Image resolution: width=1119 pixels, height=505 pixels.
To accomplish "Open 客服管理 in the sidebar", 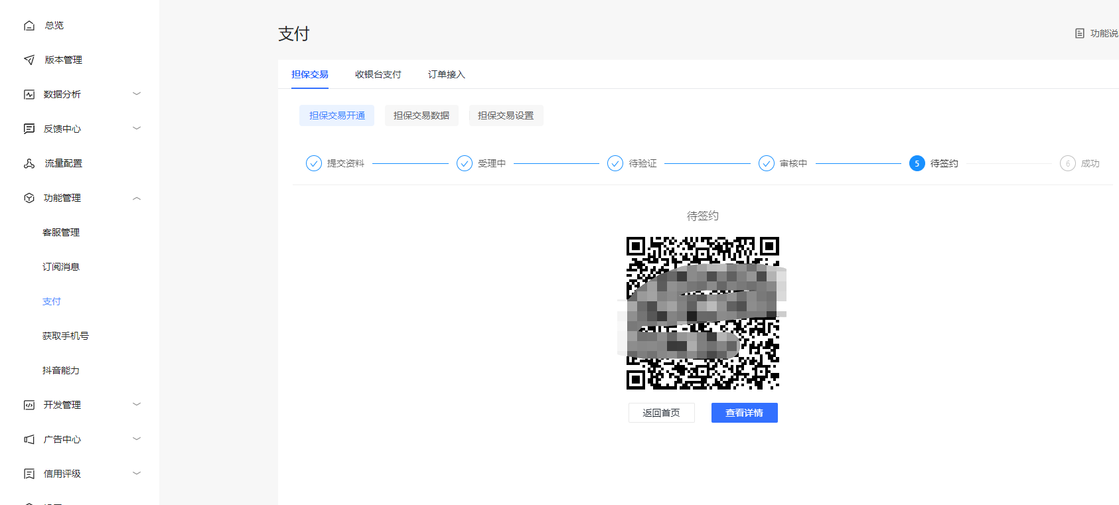I will pyautogui.click(x=61, y=232).
